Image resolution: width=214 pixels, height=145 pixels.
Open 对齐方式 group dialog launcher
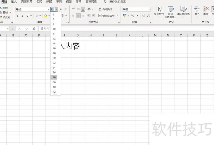tap(119, 22)
